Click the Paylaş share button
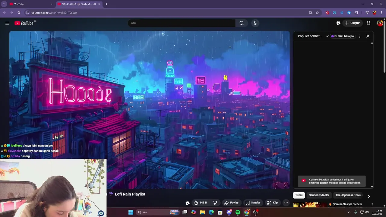Screen dimensions: 386x217 pos(231,203)
